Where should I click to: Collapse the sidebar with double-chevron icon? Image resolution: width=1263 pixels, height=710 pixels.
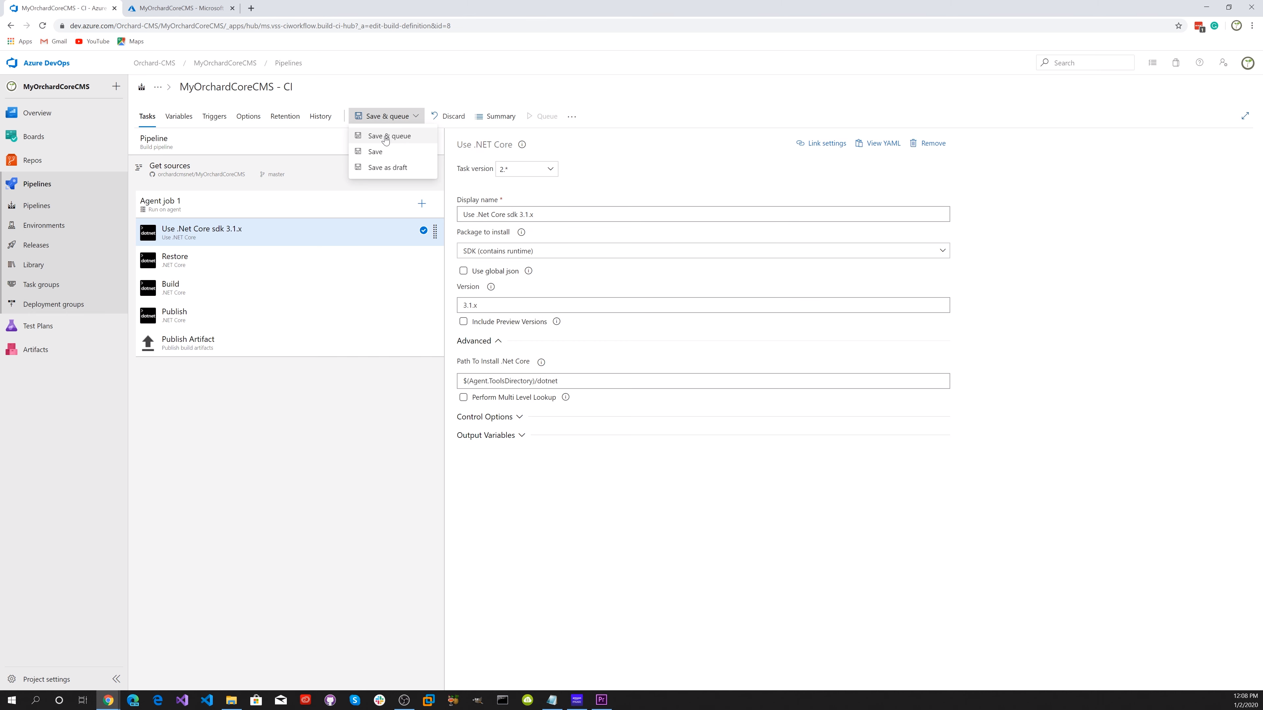116,679
